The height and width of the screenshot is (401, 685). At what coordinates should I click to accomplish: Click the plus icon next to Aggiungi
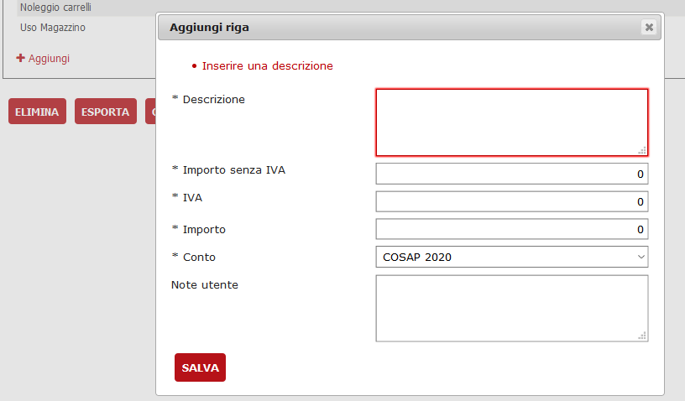[x=21, y=59]
